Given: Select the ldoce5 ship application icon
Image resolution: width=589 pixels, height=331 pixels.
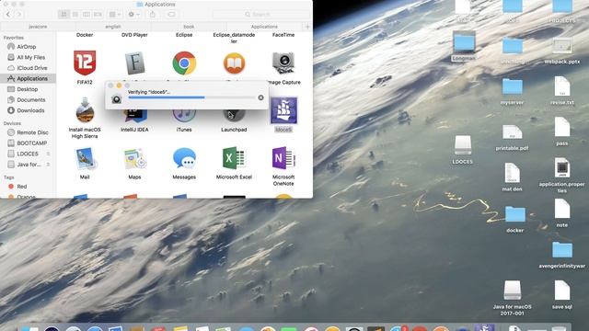Looking at the screenshot, I should click(x=283, y=110).
